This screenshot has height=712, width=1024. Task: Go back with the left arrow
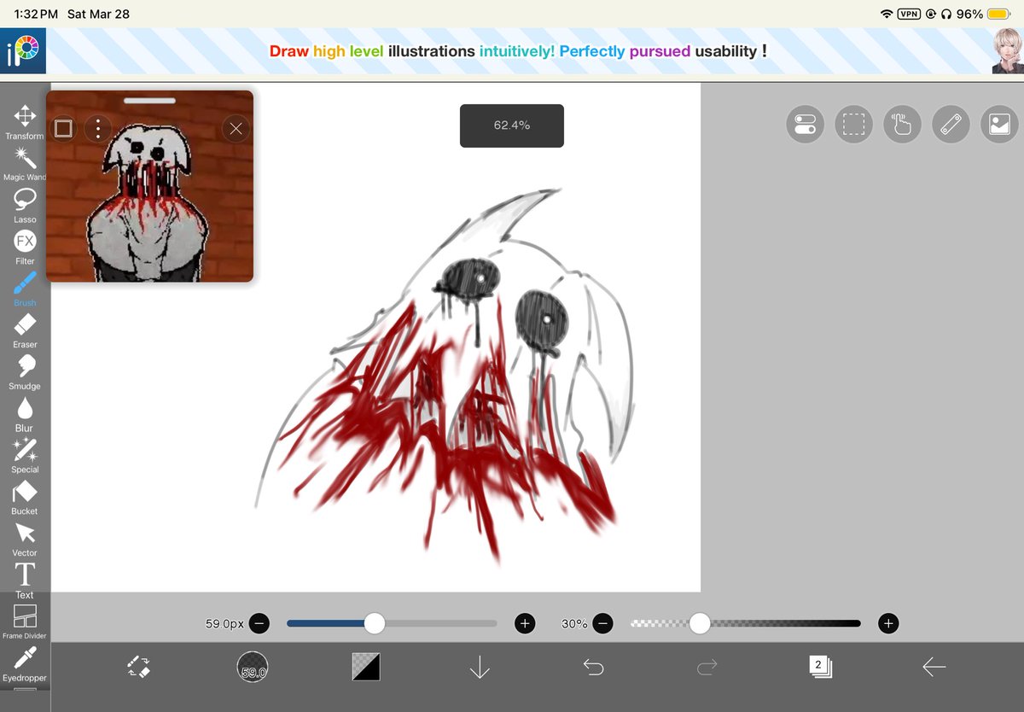click(934, 667)
